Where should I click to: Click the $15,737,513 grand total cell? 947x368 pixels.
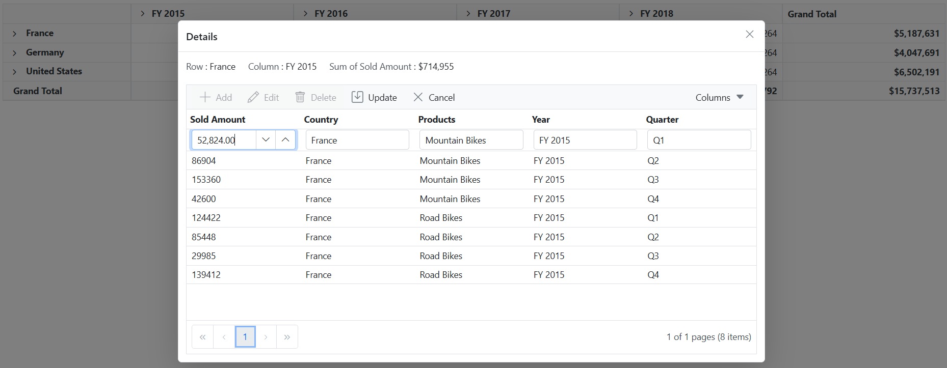863,91
